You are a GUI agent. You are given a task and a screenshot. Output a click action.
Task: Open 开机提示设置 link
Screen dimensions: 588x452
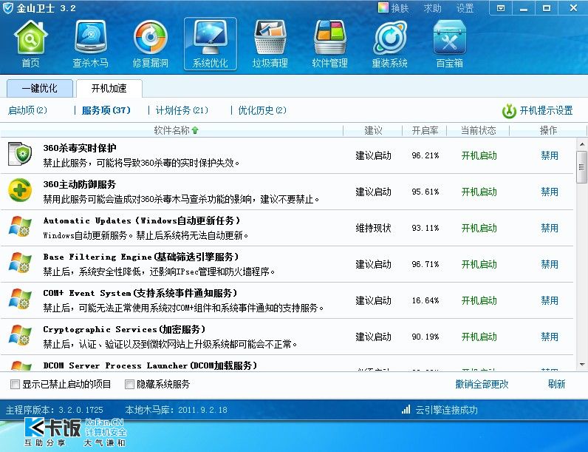click(x=546, y=111)
